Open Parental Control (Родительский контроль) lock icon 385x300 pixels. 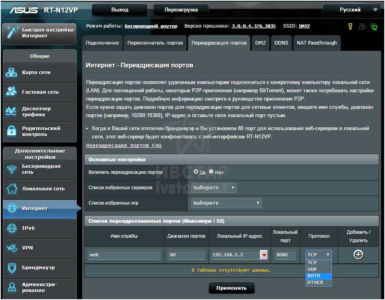(x=12, y=131)
